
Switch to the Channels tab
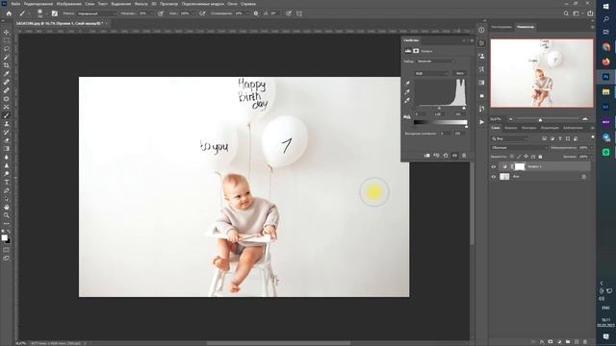511,128
